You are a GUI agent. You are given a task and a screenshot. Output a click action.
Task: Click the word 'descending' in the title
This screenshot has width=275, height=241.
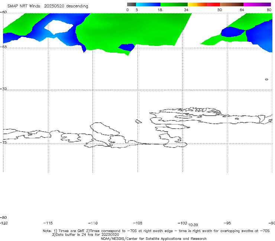click(77, 6)
